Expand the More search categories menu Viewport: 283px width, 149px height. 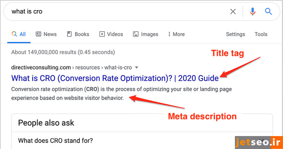tap(176, 34)
